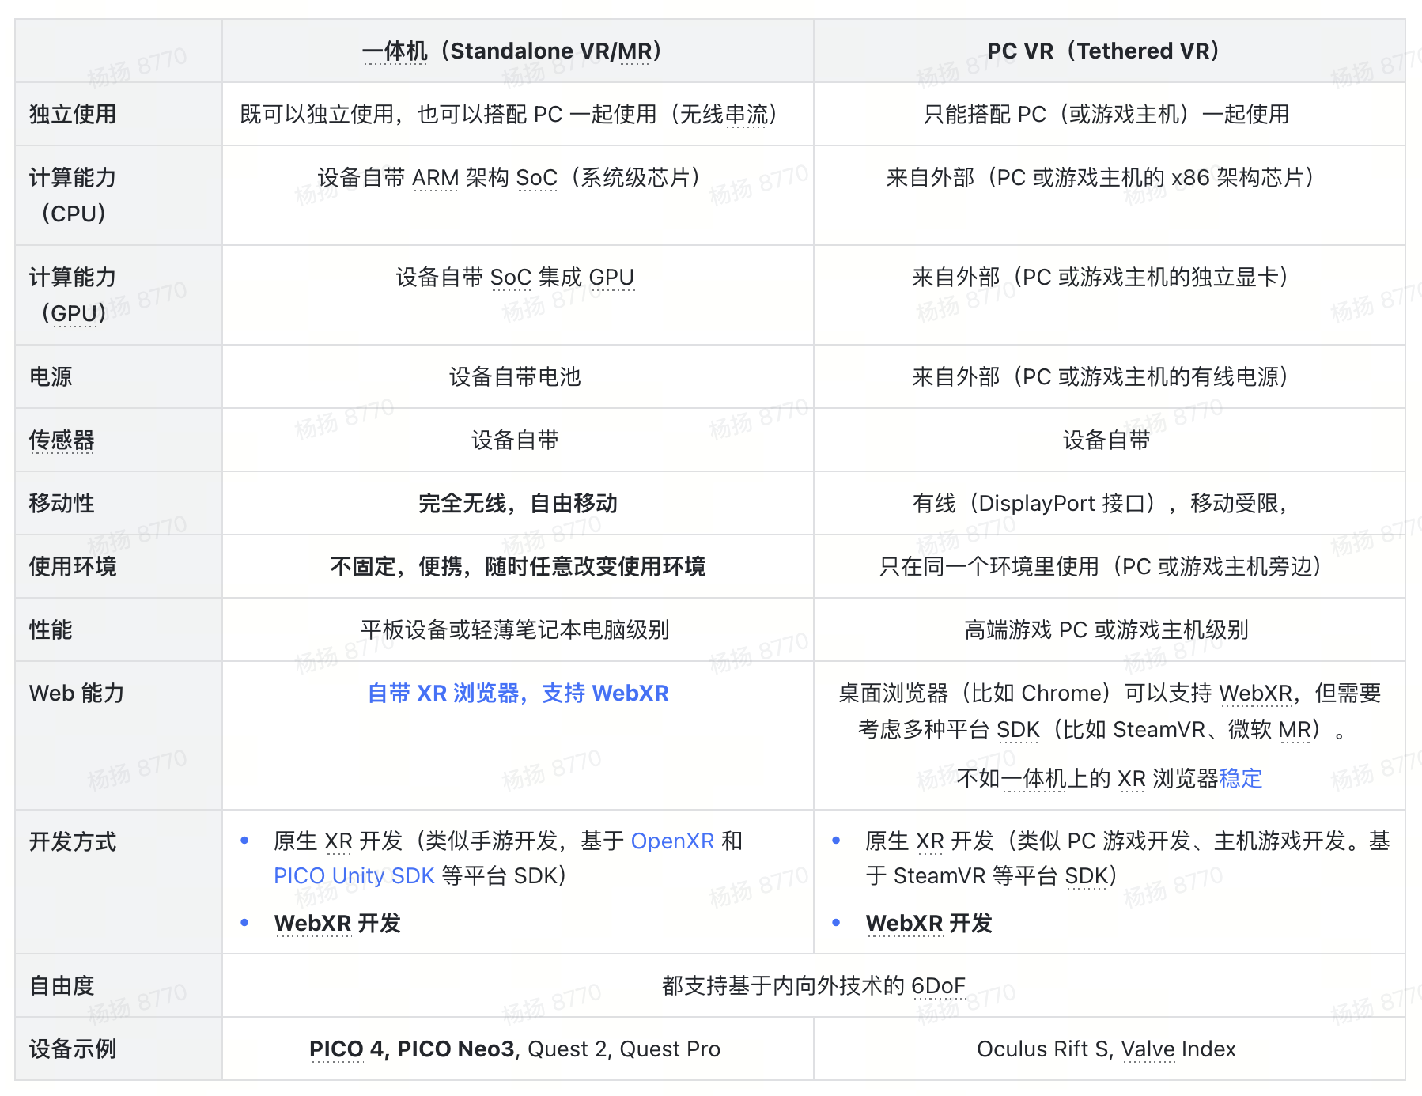Click the underlined GPU abbreviation
Screen dimensions: 1422x1096
(x=613, y=277)
